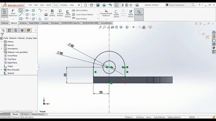
Task: Open the Tools menu
Action: point(56,5)
